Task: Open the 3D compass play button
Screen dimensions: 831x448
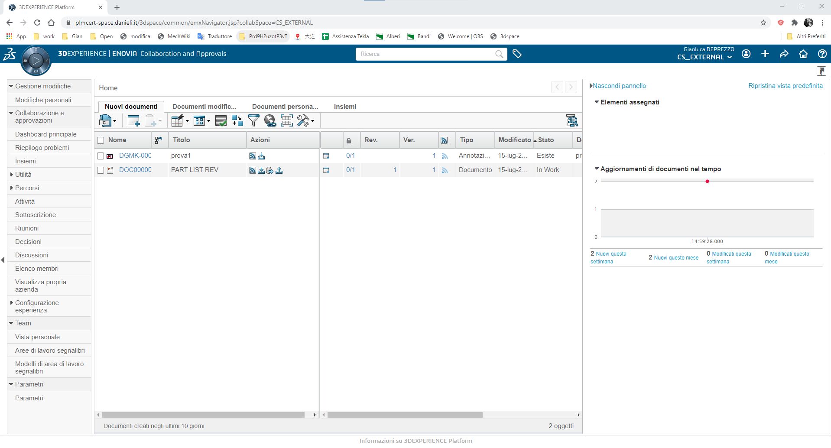Action: point(36,61)
